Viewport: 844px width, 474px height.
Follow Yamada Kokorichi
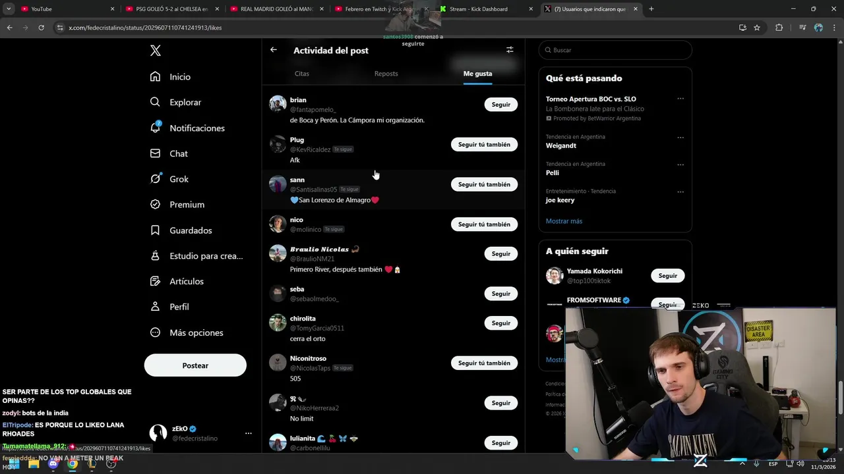click(668, 276)
